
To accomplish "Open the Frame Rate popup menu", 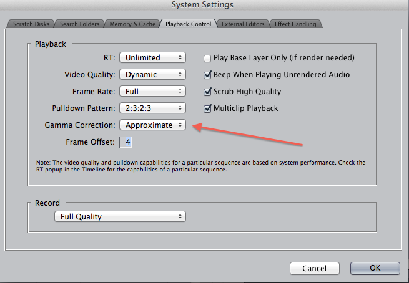I will click(153, 91).
